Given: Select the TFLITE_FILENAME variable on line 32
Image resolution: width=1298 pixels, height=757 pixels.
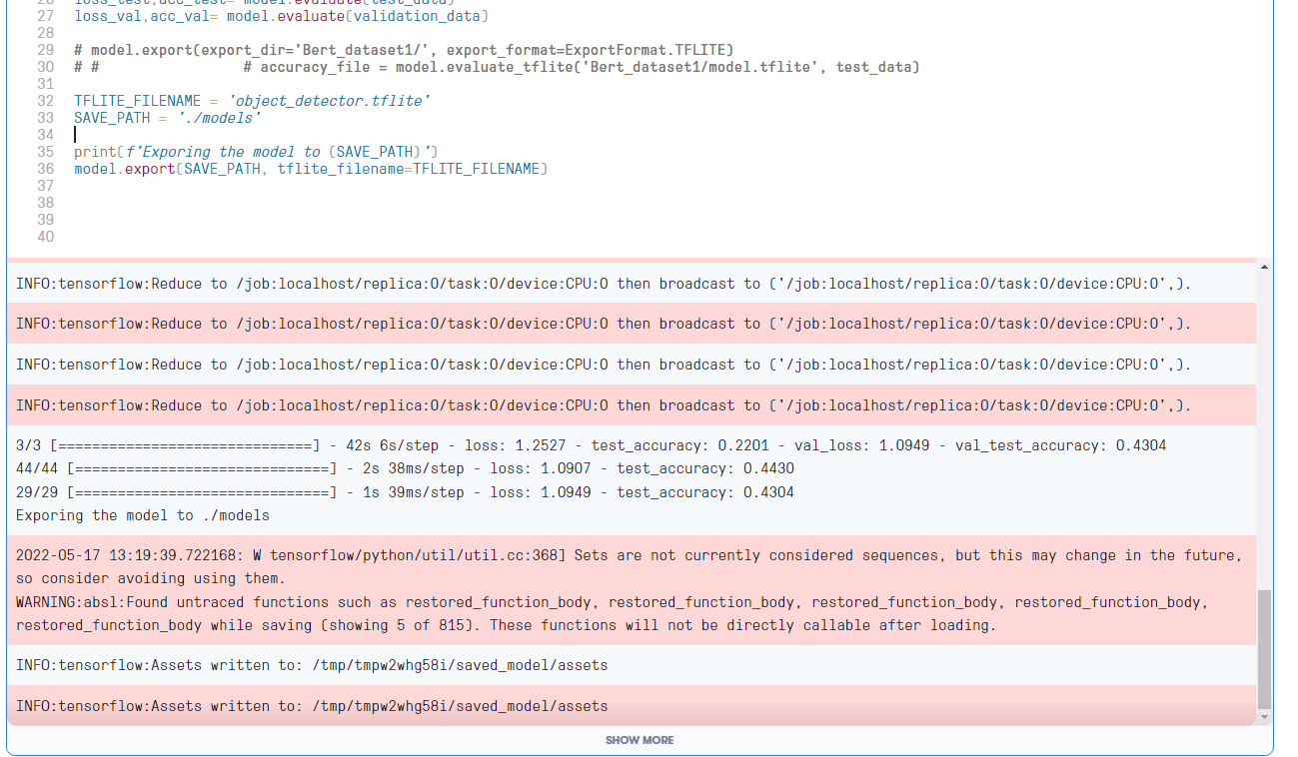Looking at the screenshot, I should point(135,101).
